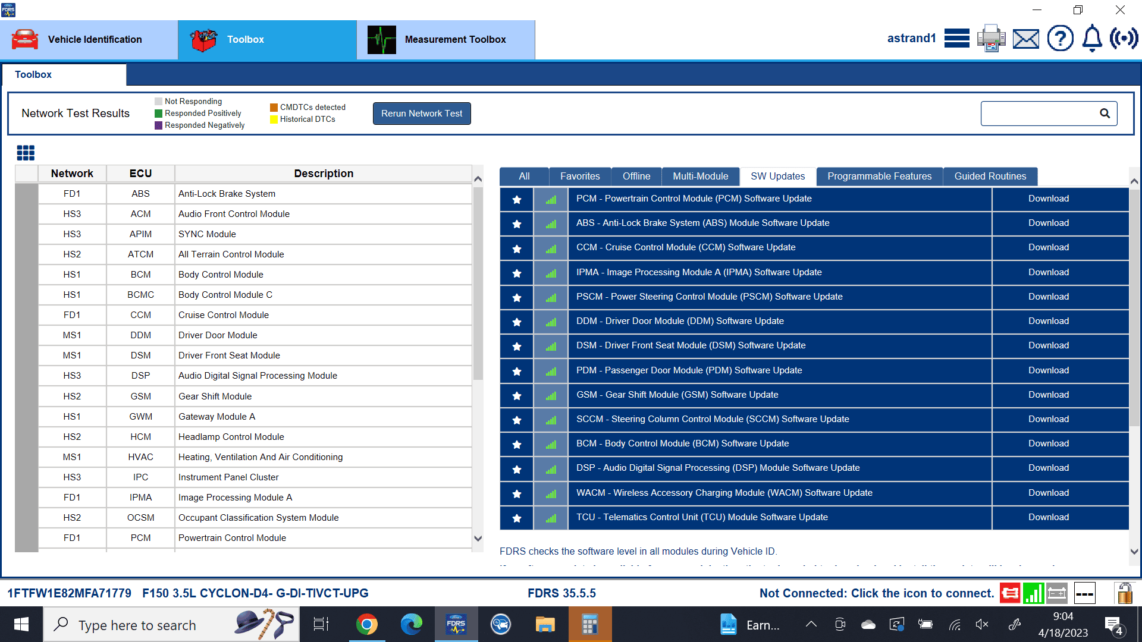Toggle favorite star for BCM Software Update
Viewport: 1142px width, 642px height.
coord(517,445)
